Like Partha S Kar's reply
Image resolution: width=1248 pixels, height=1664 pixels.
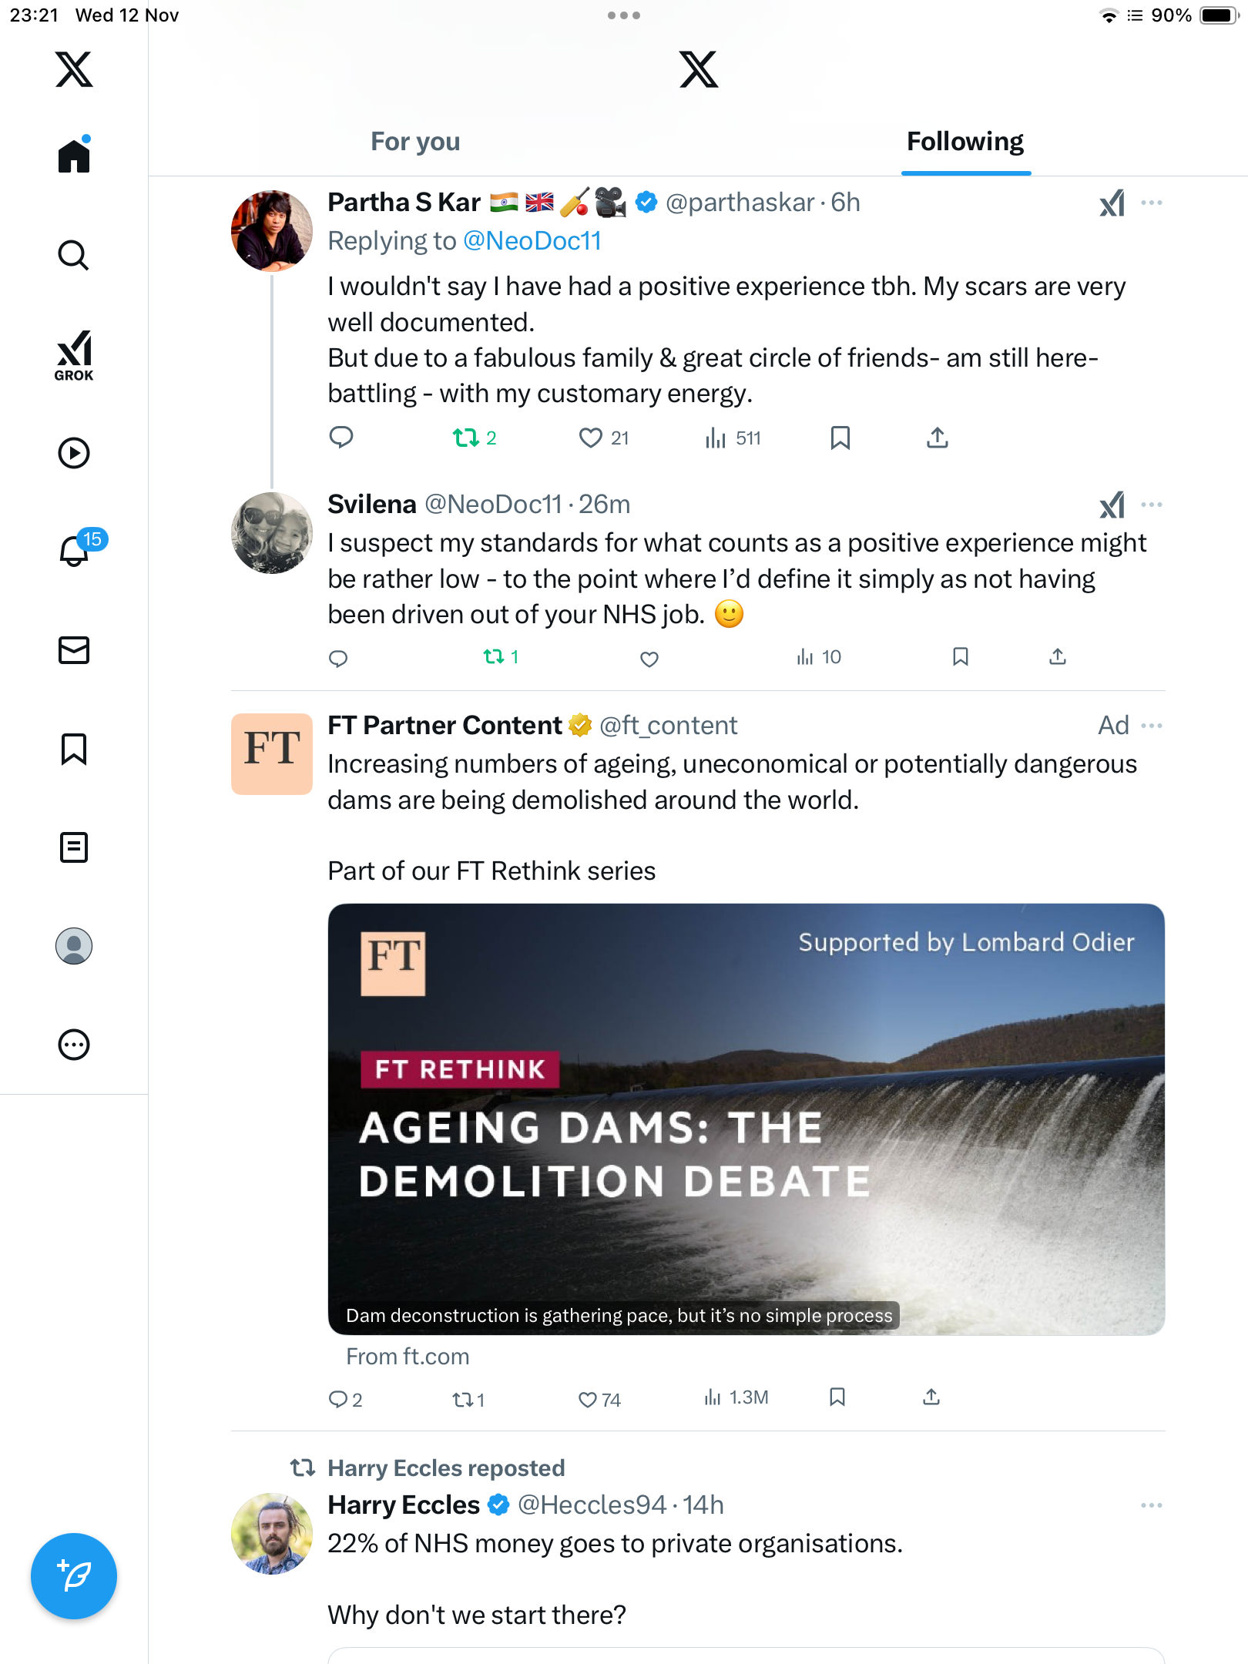591,438
